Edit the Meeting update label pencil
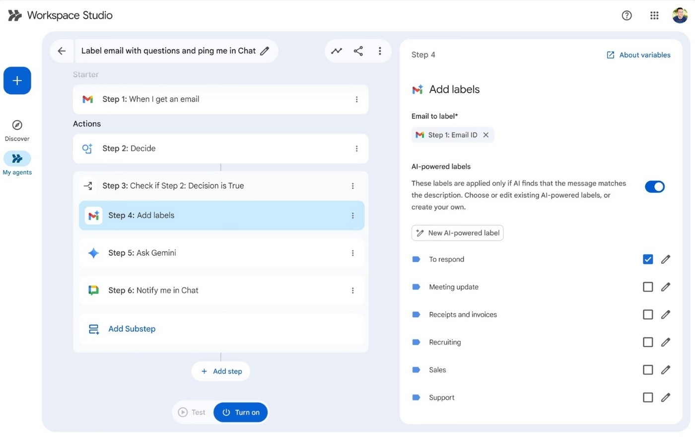 (x=666, y=287)
